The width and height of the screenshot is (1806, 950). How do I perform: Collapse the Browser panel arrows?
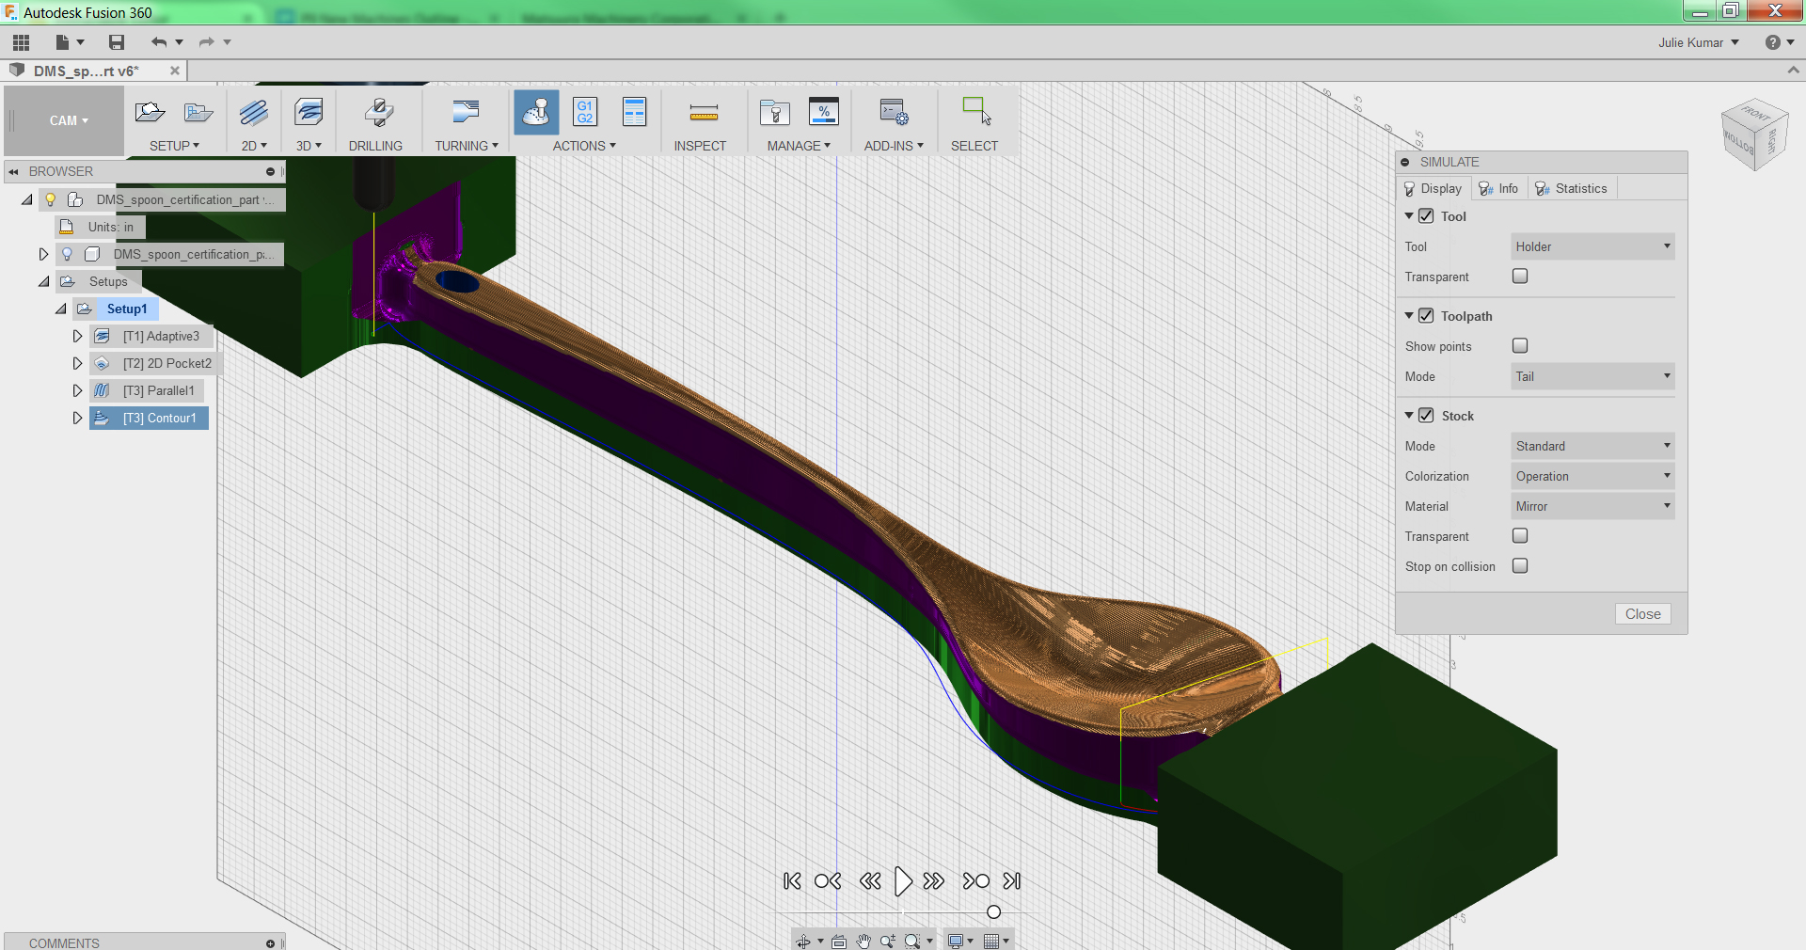[13, 171]
